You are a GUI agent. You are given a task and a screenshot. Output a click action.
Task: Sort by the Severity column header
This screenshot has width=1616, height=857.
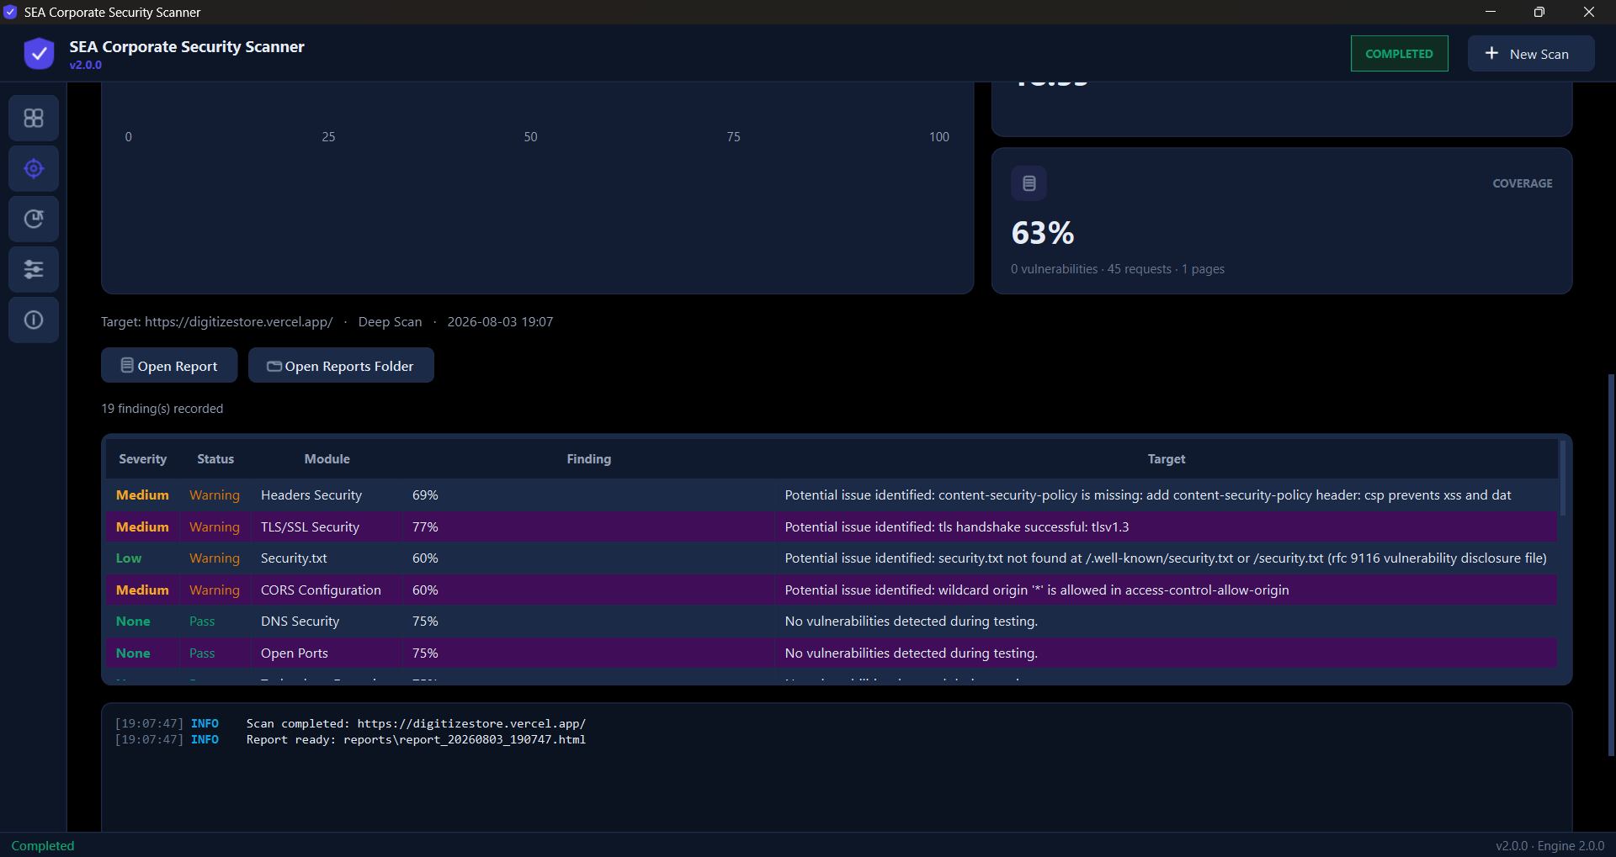click(142, 459)
